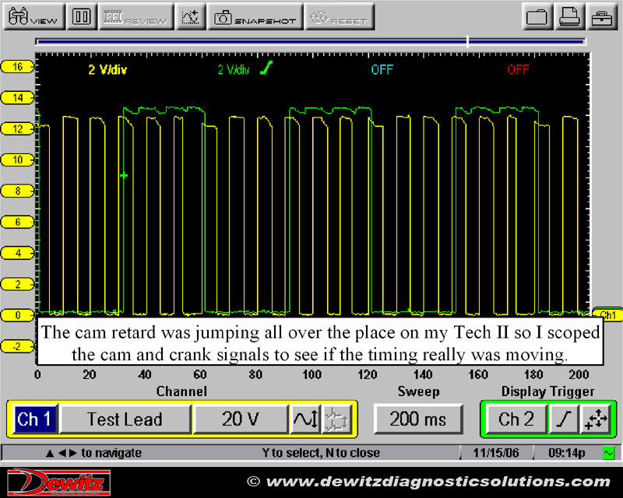Open the toolbox utilities icon
The height and width of the screenshot is (498, 623).
coord(601,16)
